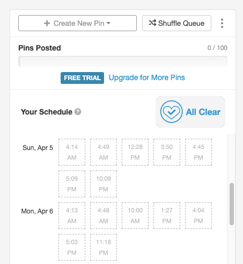This screenshot has height=264, width=243.
Task: Follow the Upgrade for More Pins link
Action: point(147,77)
